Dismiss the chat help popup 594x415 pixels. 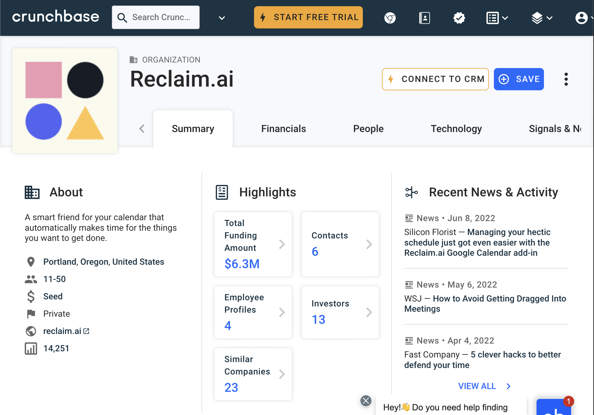point(366,401)
